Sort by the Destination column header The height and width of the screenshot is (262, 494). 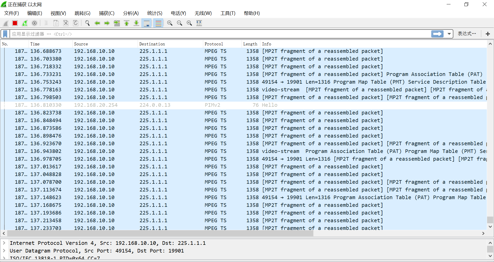click(x=170, y=44)
